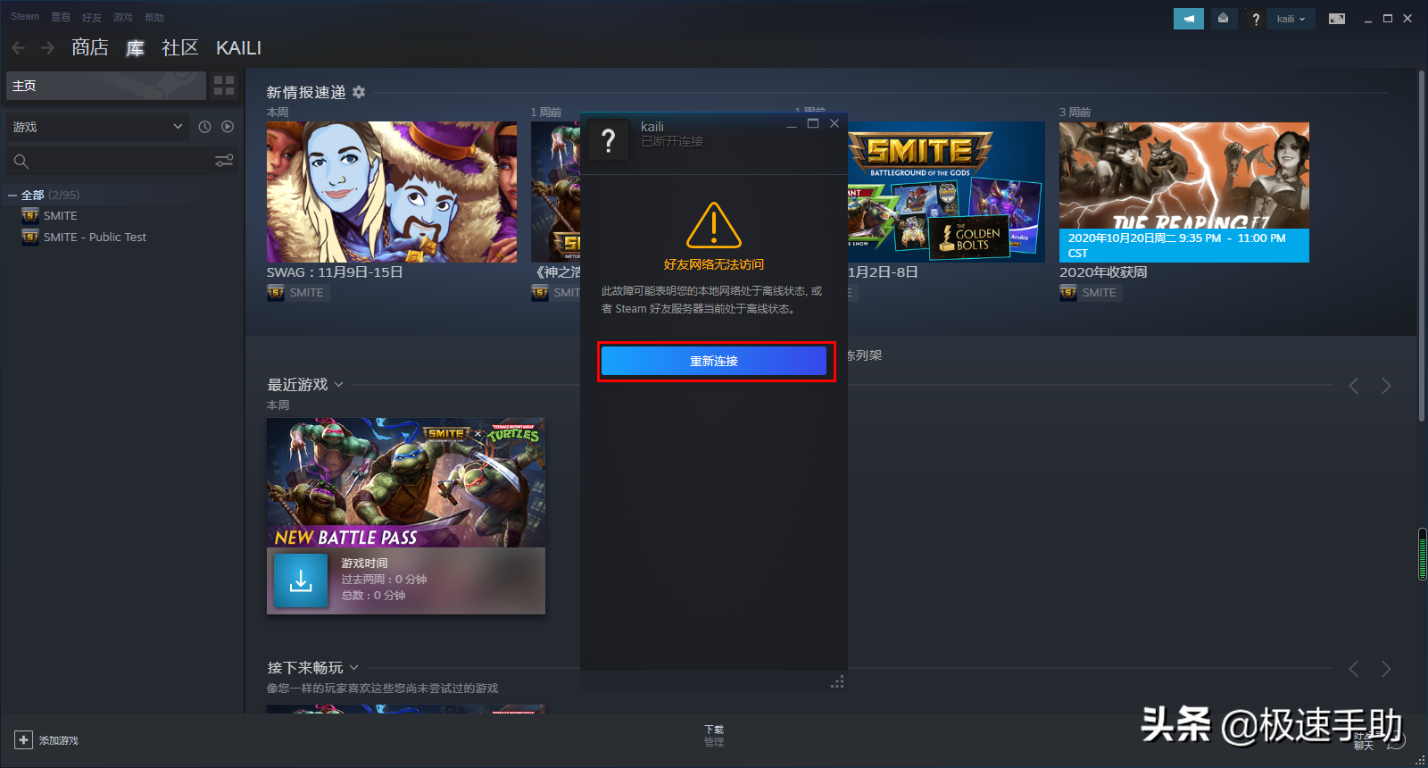The image size is (1428, 768).
Task: Toggle ready-to-play filter icon
Action: 228,127
